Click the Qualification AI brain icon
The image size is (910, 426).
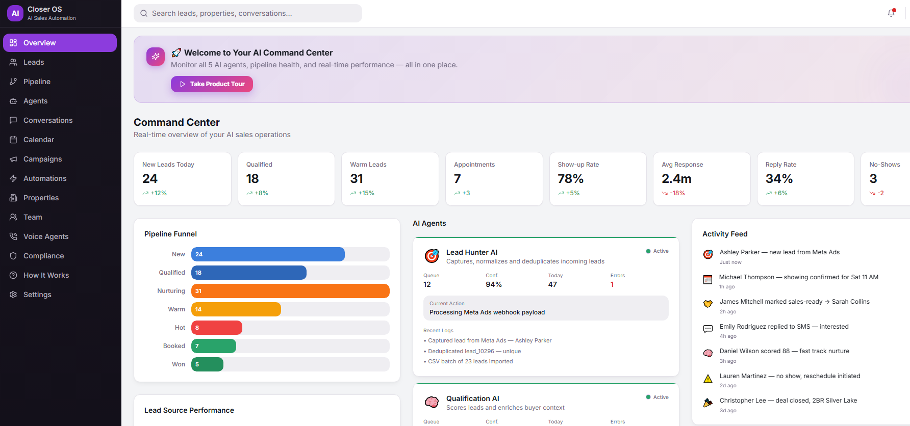tap(432, 402)
